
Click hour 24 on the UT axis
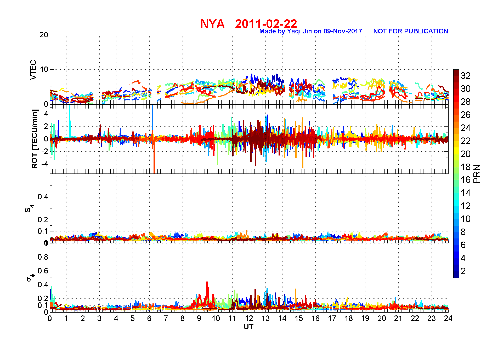(x=448, y=318)
